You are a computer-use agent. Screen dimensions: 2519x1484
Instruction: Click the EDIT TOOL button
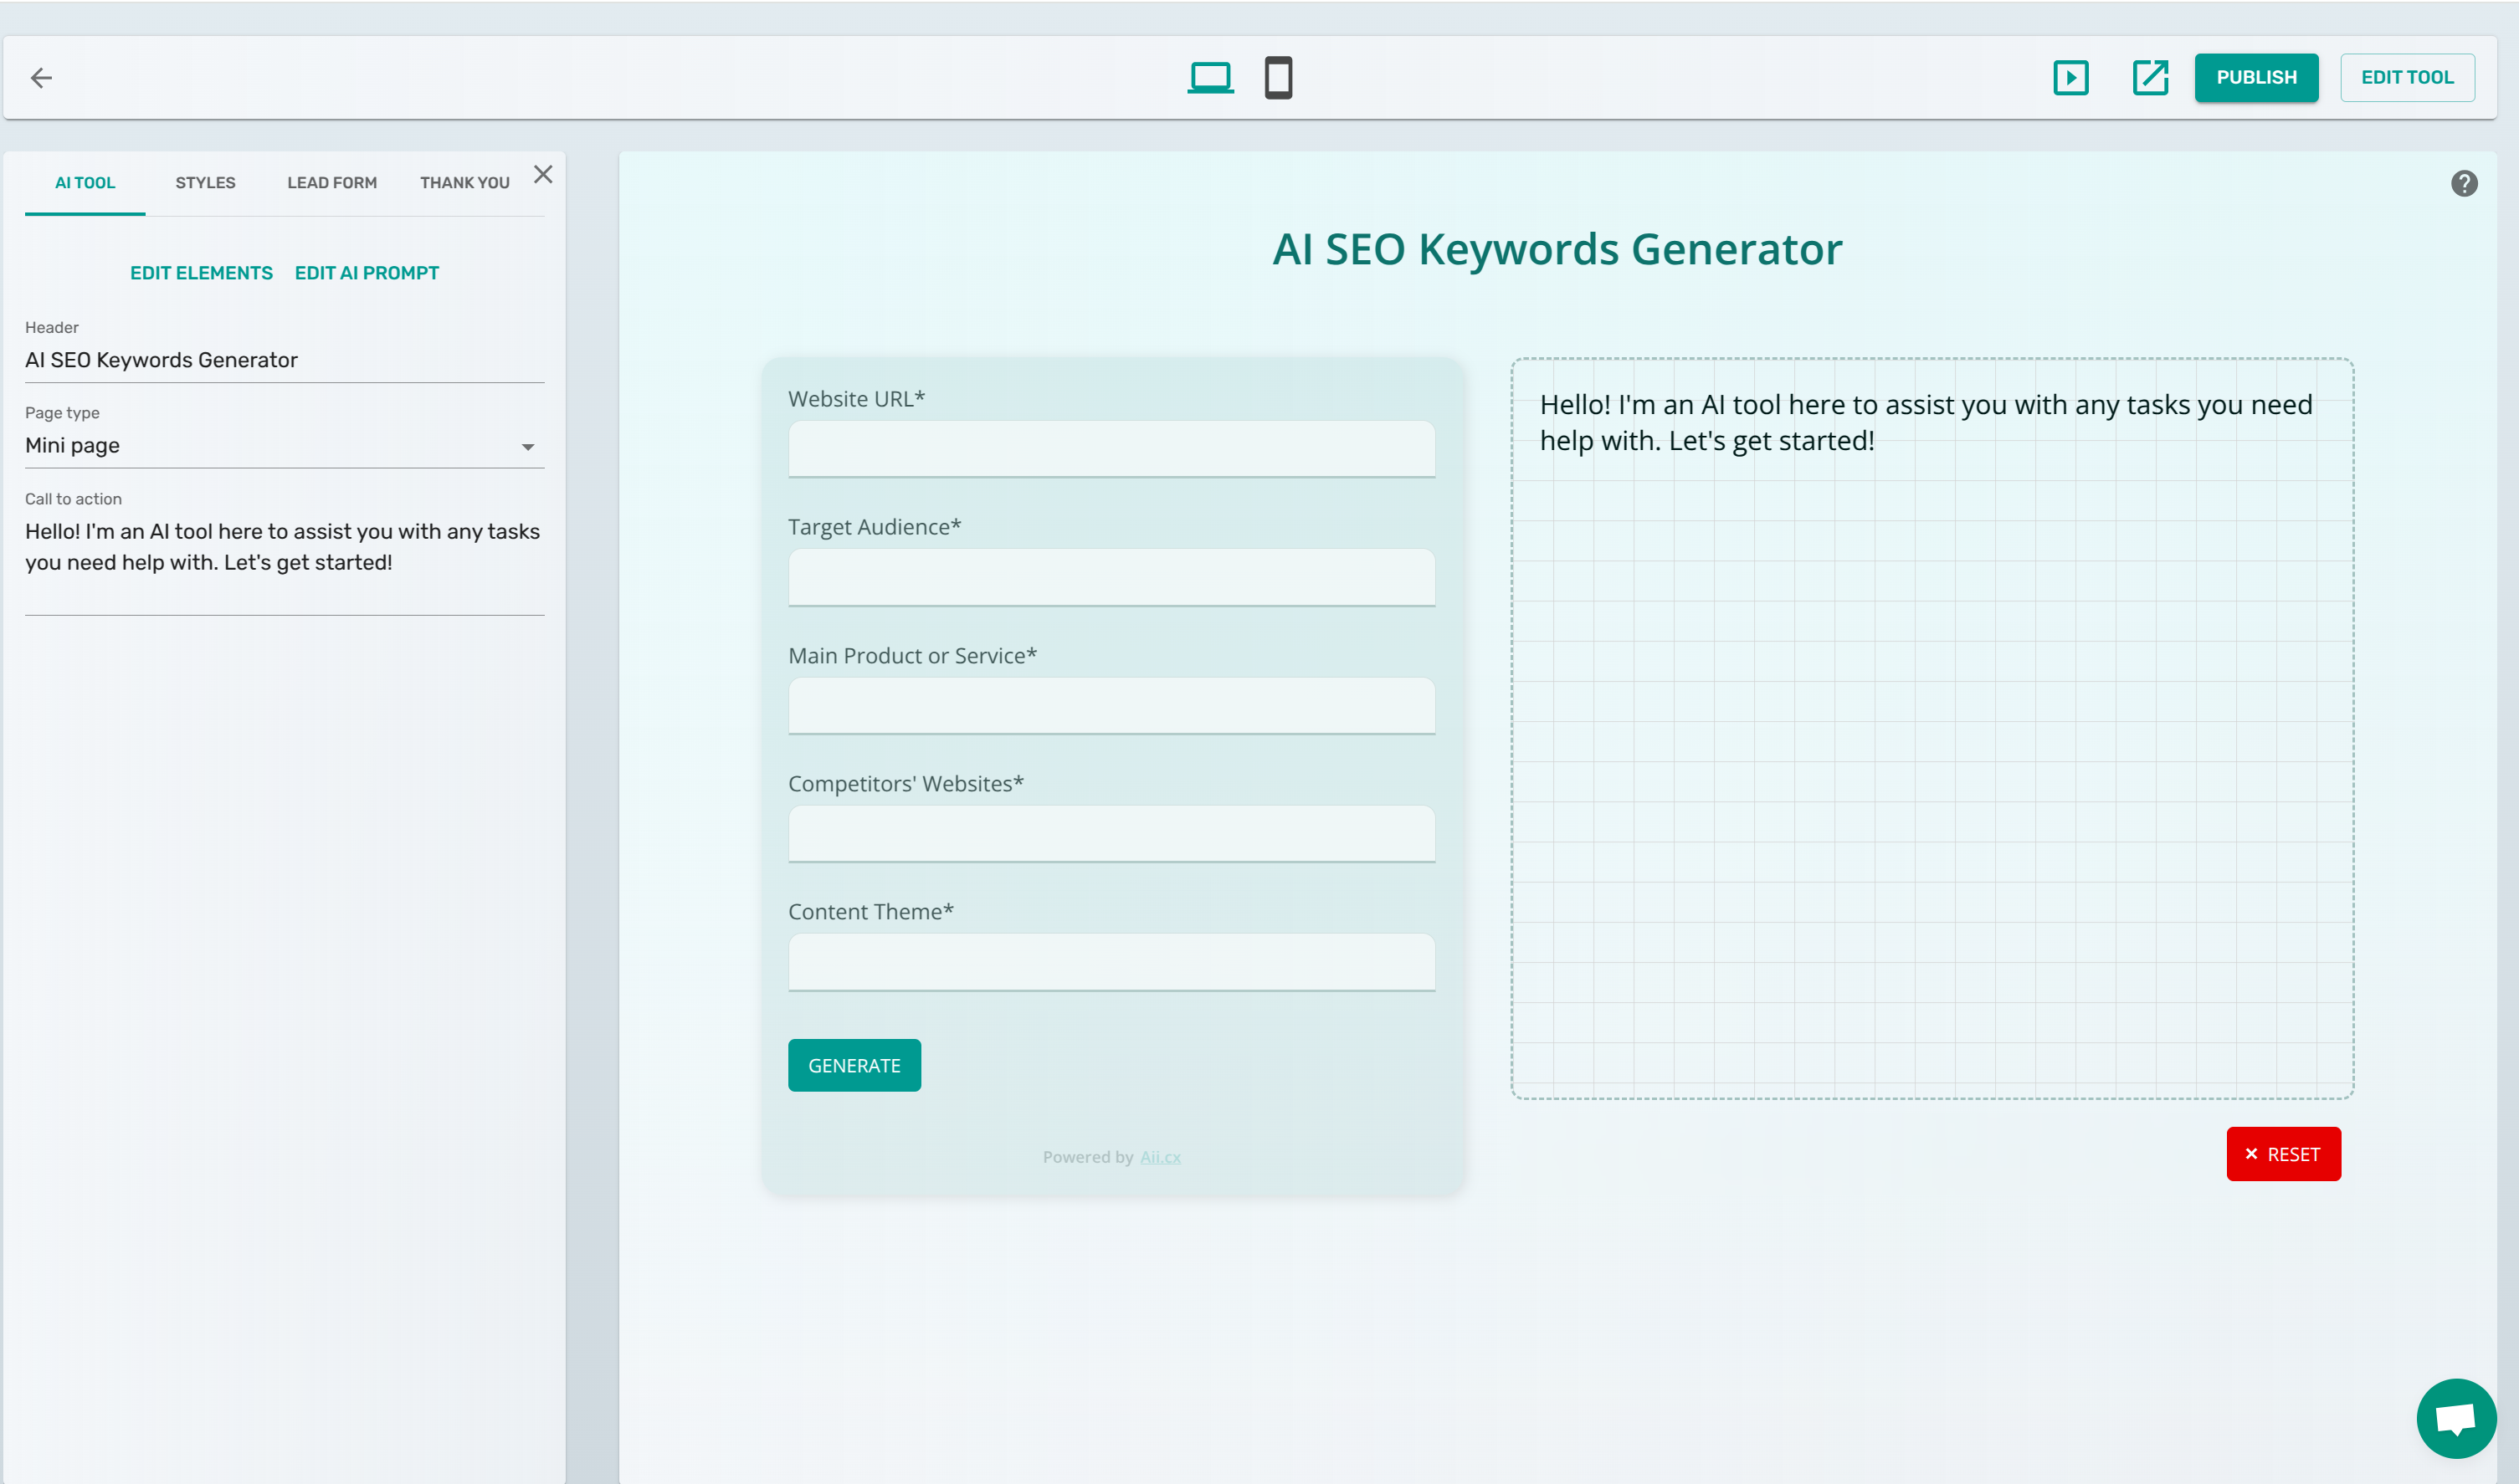[x=2407, y=77]
